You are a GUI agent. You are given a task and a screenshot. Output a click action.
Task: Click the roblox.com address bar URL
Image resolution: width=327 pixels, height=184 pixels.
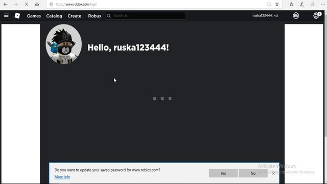(x=76, y=4)
